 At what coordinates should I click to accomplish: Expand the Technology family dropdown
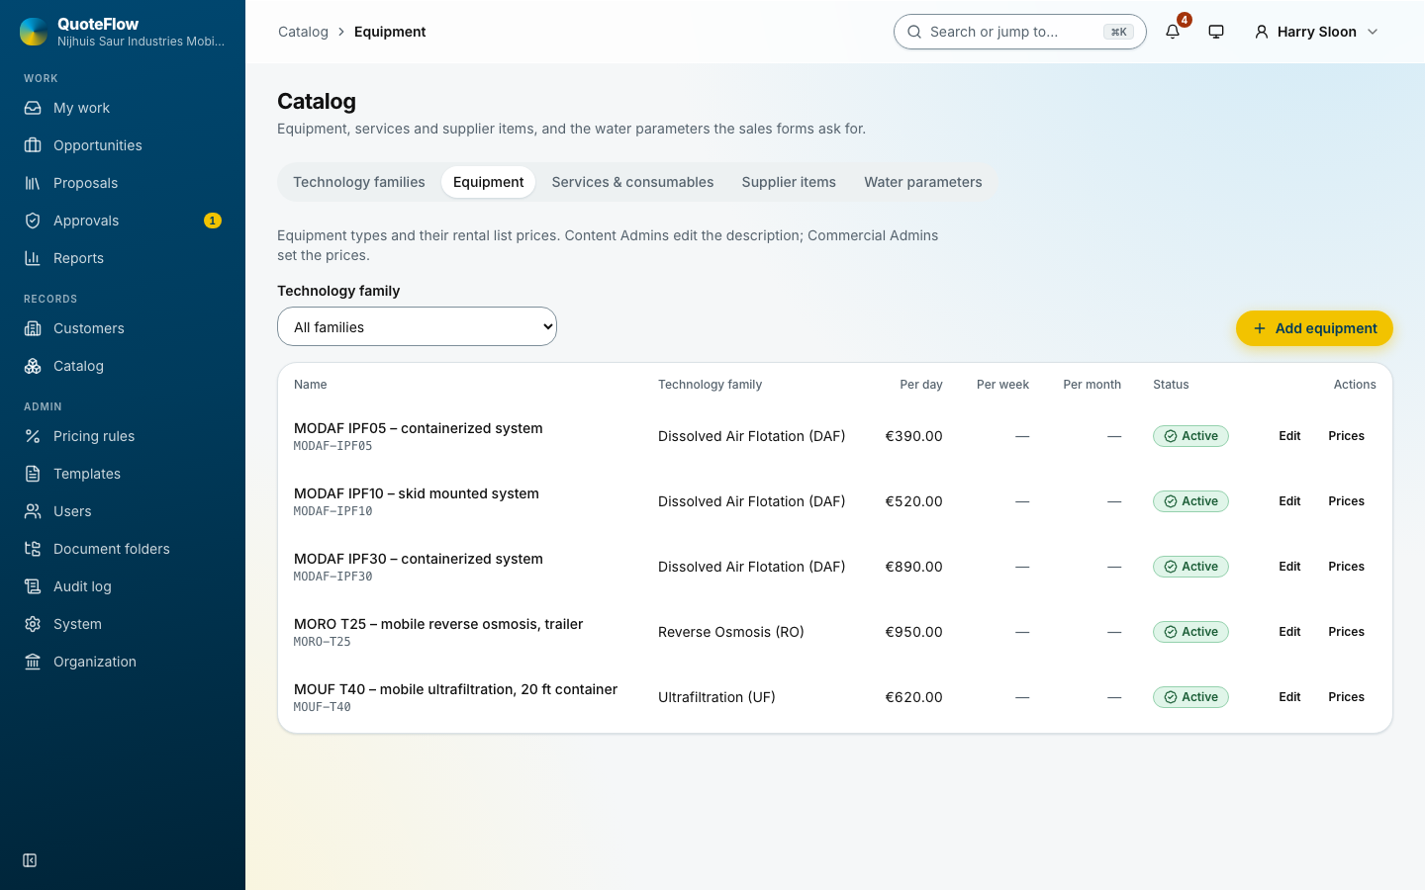[417, 326]
